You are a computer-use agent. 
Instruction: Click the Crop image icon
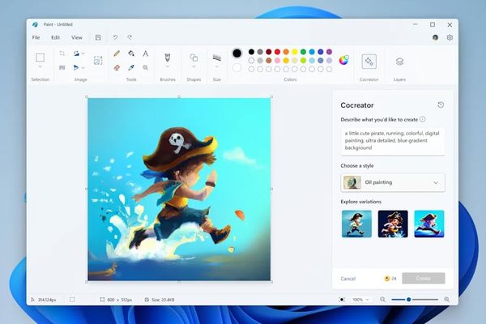pyautogui.click(x=62, y=53)
